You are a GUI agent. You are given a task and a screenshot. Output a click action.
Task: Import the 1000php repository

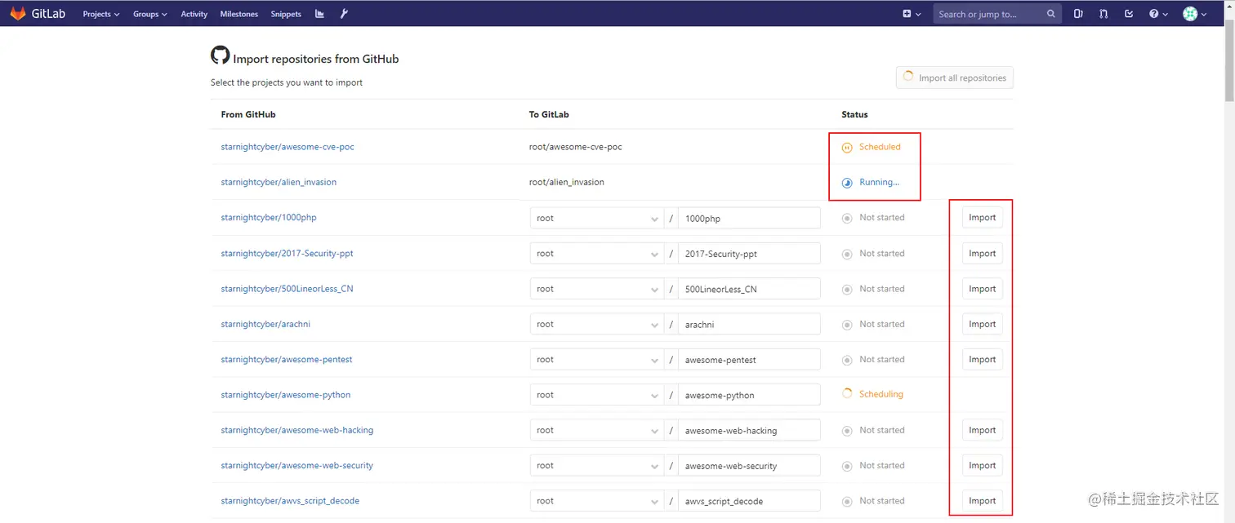coord(982,218)
